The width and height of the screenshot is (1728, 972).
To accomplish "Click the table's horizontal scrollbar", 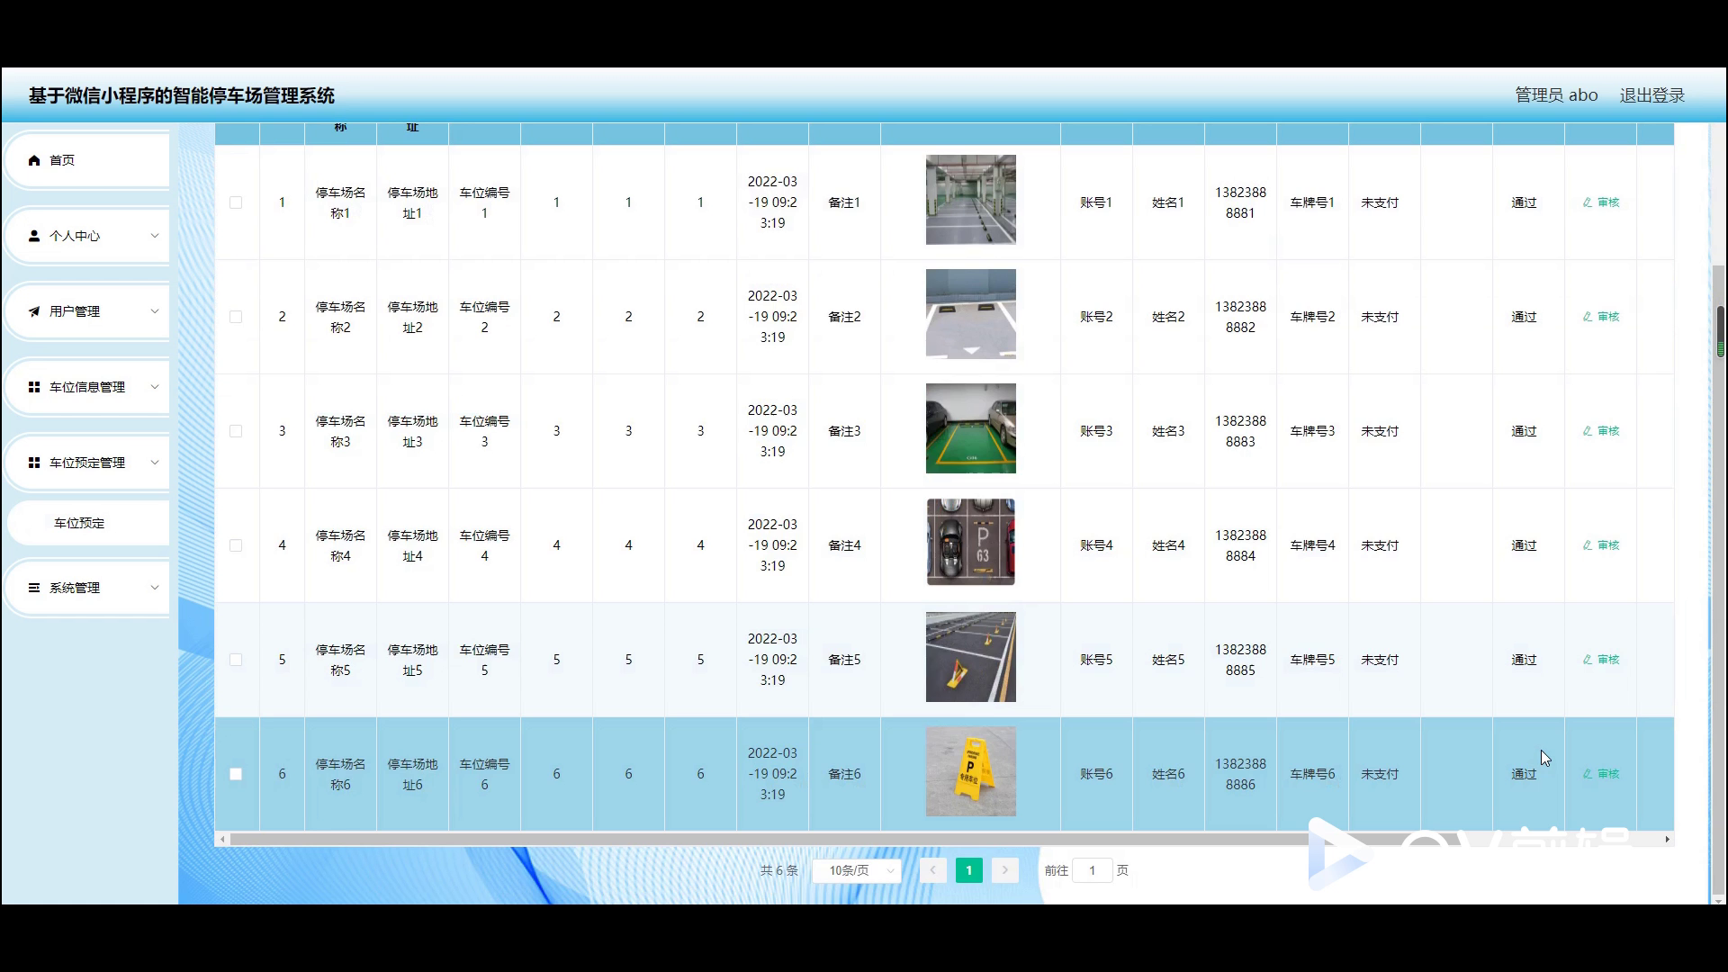I will coord(944,839).
